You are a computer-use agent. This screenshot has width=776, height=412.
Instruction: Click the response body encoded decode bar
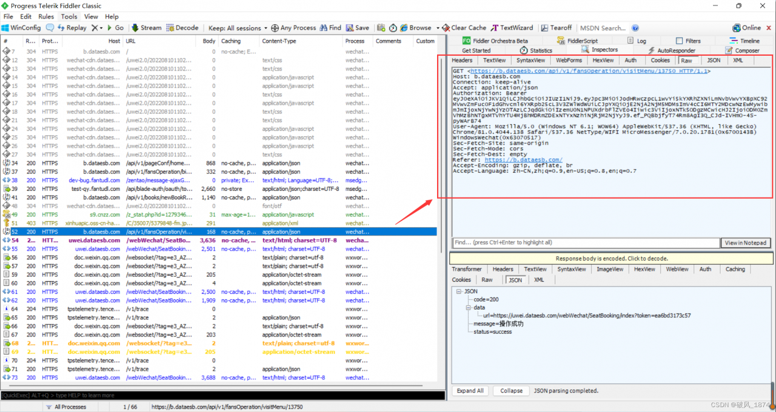(x=611, y=259)
